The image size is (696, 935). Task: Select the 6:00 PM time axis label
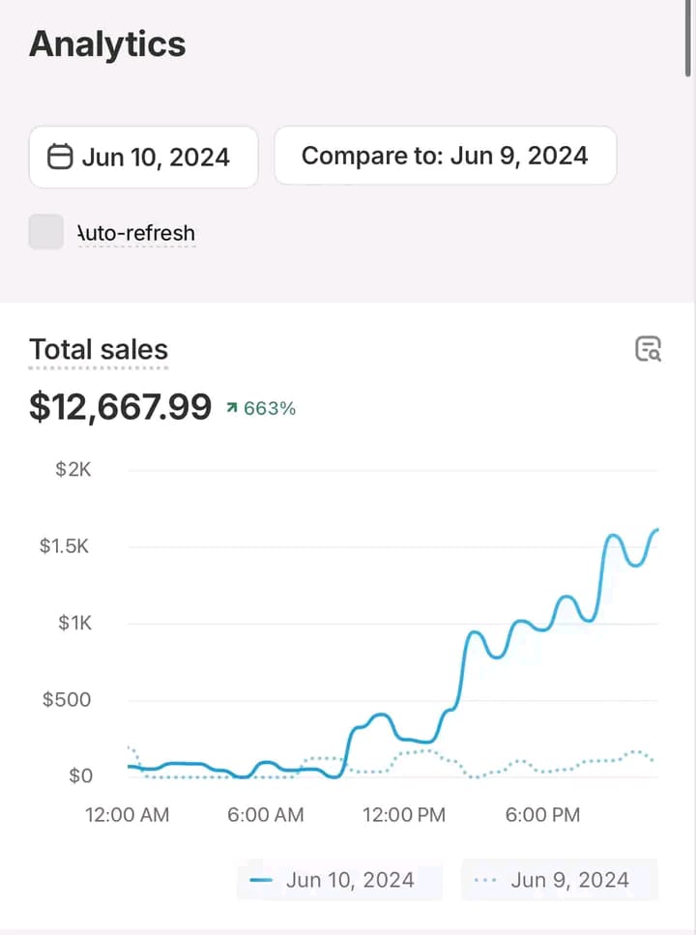pos(542,815)
